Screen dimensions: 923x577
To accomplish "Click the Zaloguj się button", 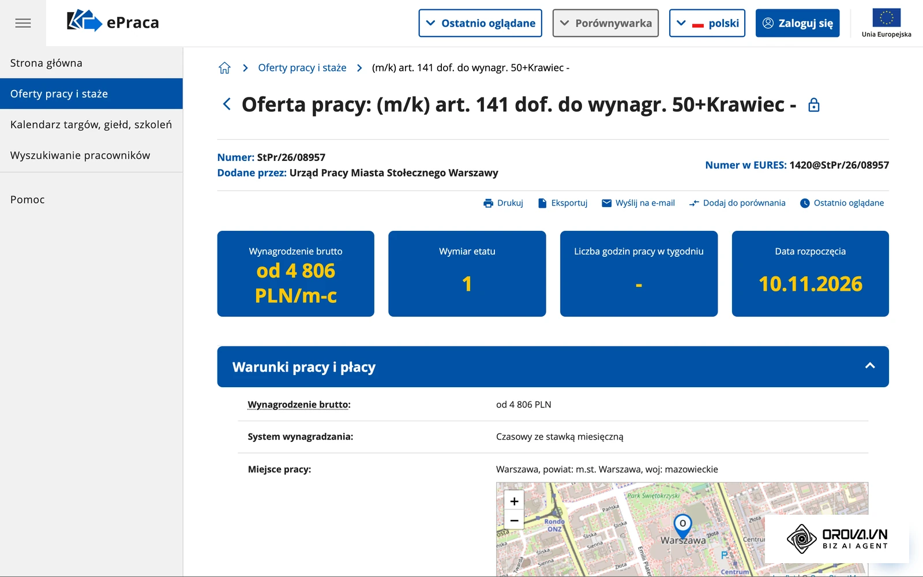I will pos(797,23).
